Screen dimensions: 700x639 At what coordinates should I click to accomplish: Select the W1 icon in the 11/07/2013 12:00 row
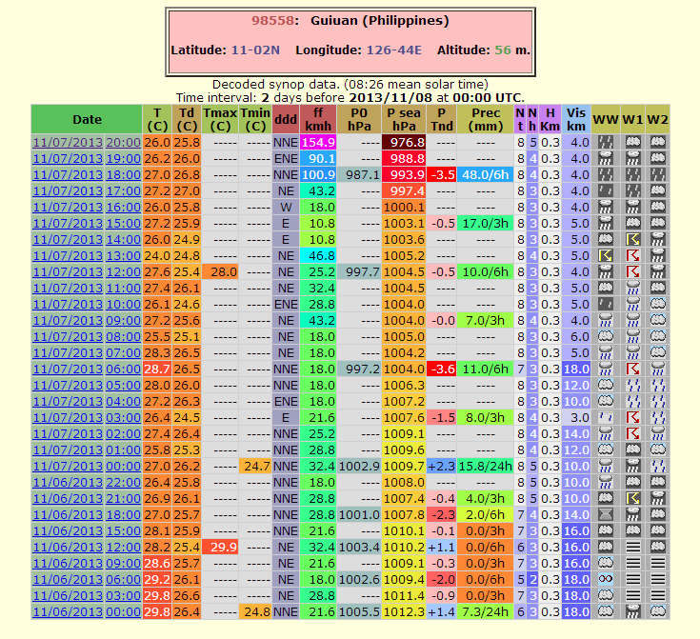tap(631, 271)
